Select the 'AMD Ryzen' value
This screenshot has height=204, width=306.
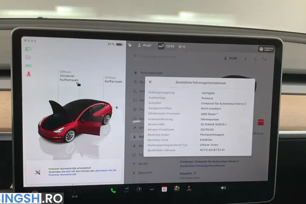pos(210,114)
